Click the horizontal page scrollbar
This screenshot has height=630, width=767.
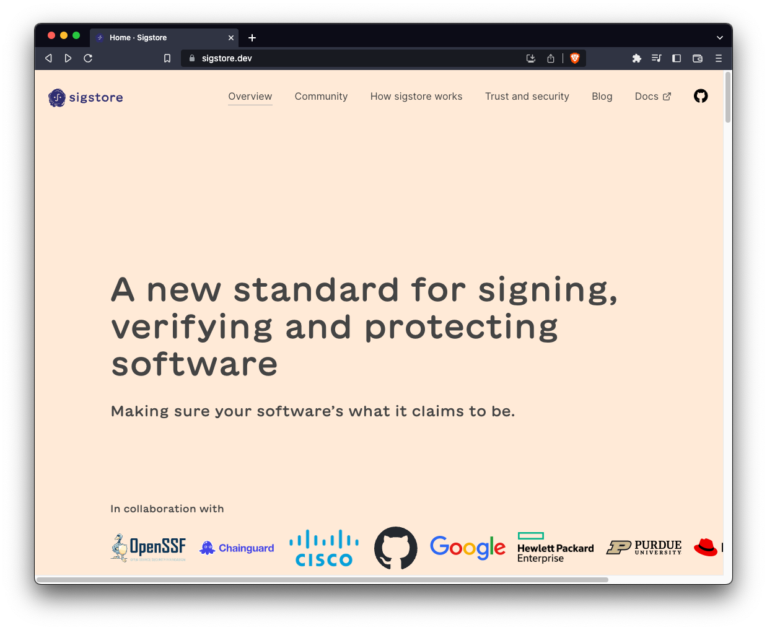(322, 580)
